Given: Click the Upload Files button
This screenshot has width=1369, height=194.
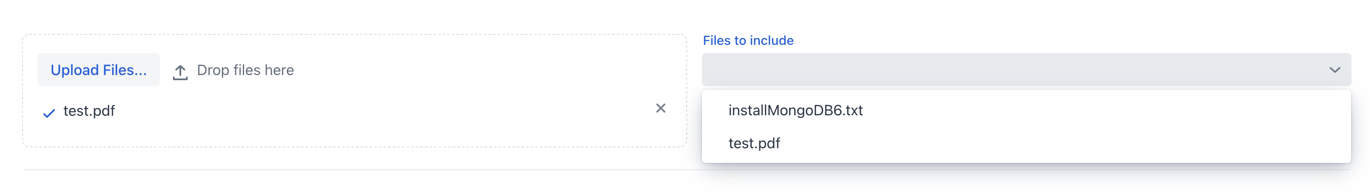Looking at the screenshot, I should pyautogui.click(x=98, y=70).
